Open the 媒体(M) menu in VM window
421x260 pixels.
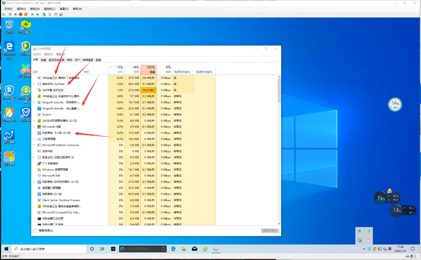(x=35, y=9)
